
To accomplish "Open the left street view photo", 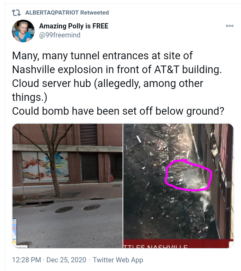I will (x=67, y=186).
